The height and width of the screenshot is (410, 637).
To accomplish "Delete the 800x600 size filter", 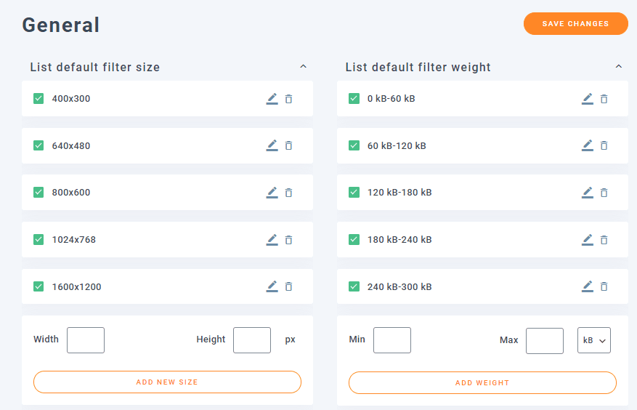I will pyautogui.click(x=288, y=193).
